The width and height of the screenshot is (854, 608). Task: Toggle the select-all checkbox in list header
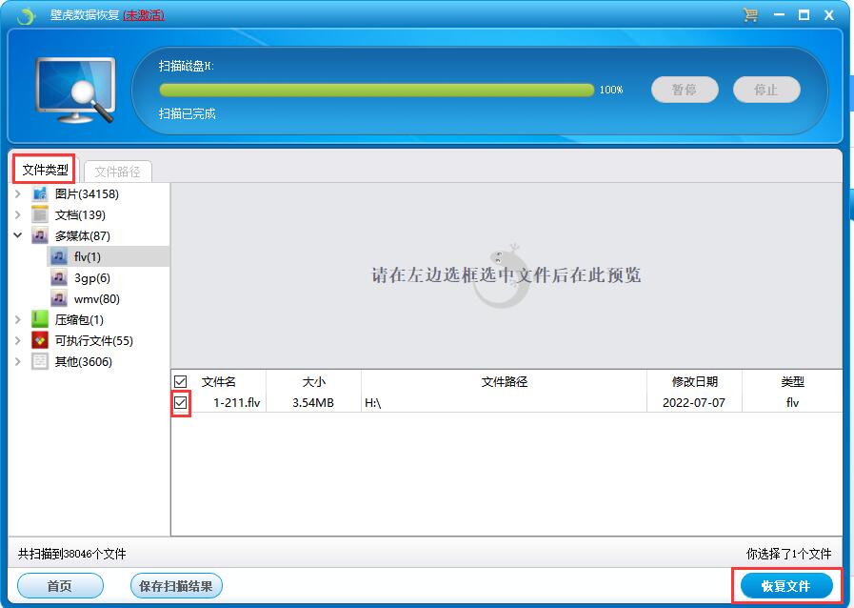pos(180,380)
